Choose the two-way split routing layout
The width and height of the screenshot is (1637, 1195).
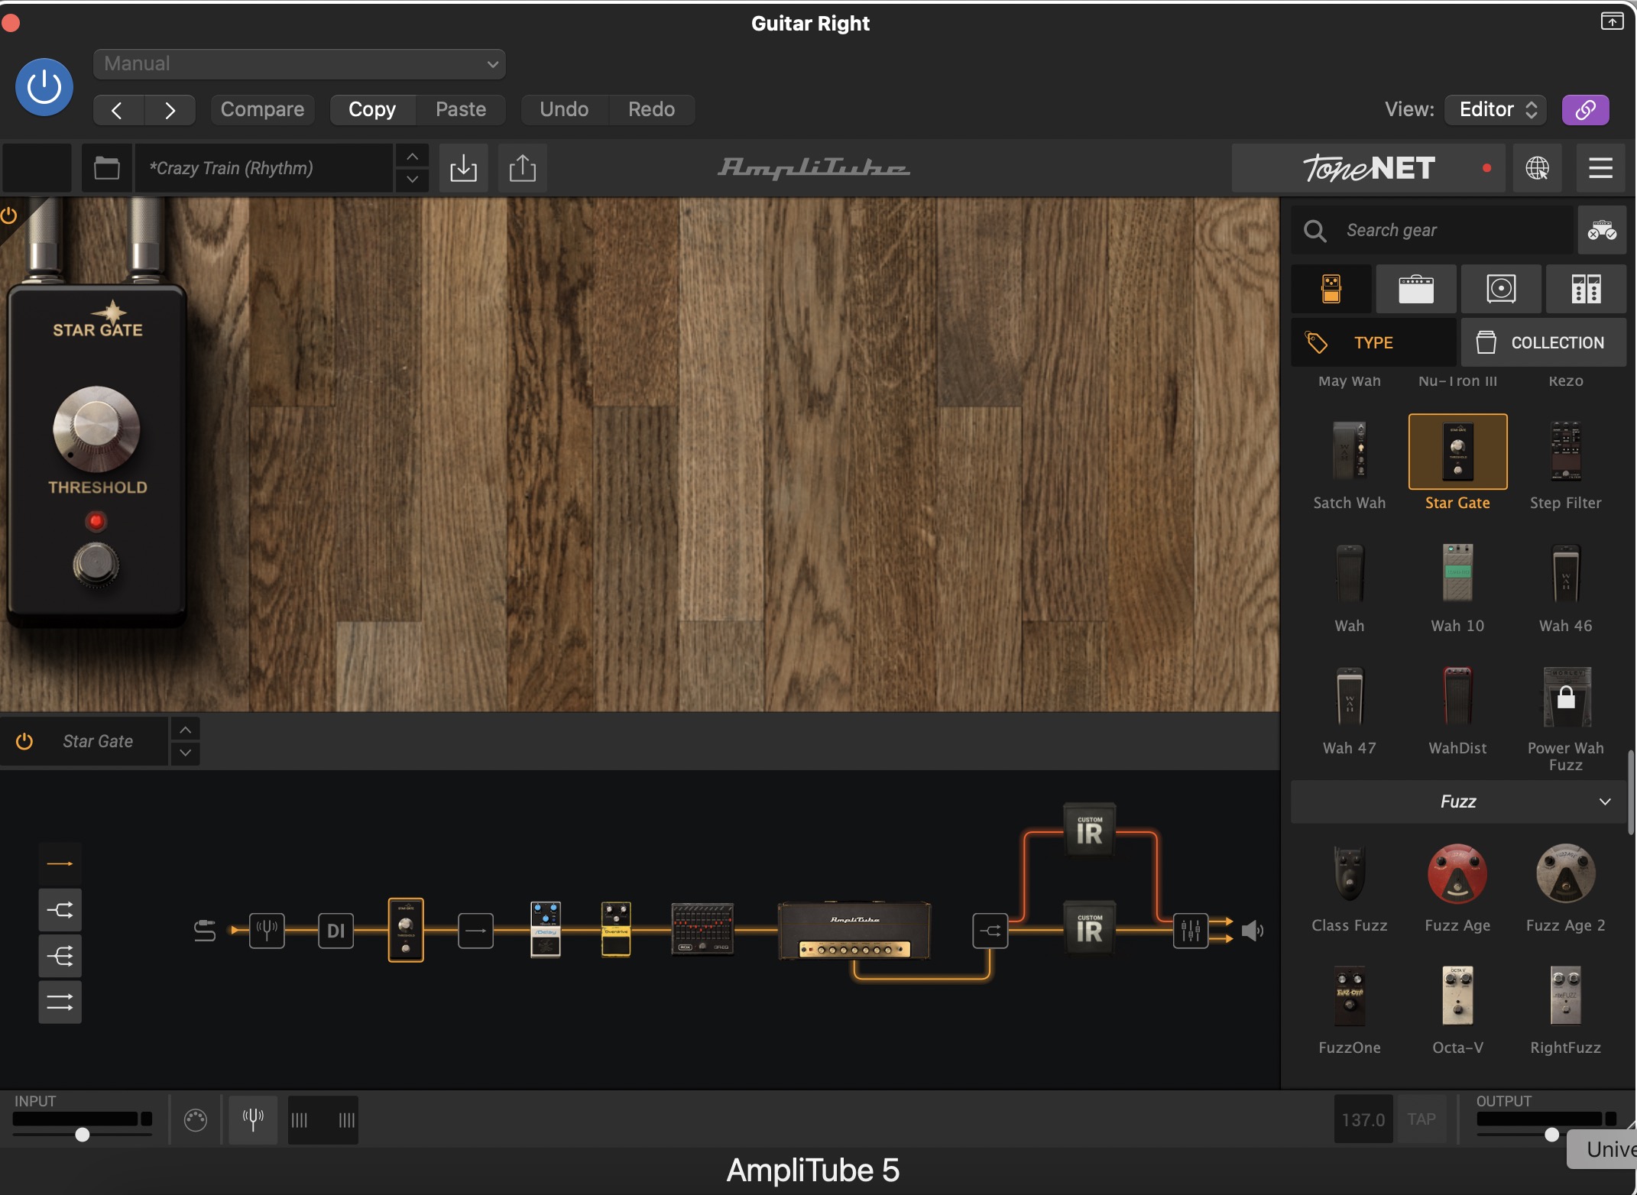(60, 910)
